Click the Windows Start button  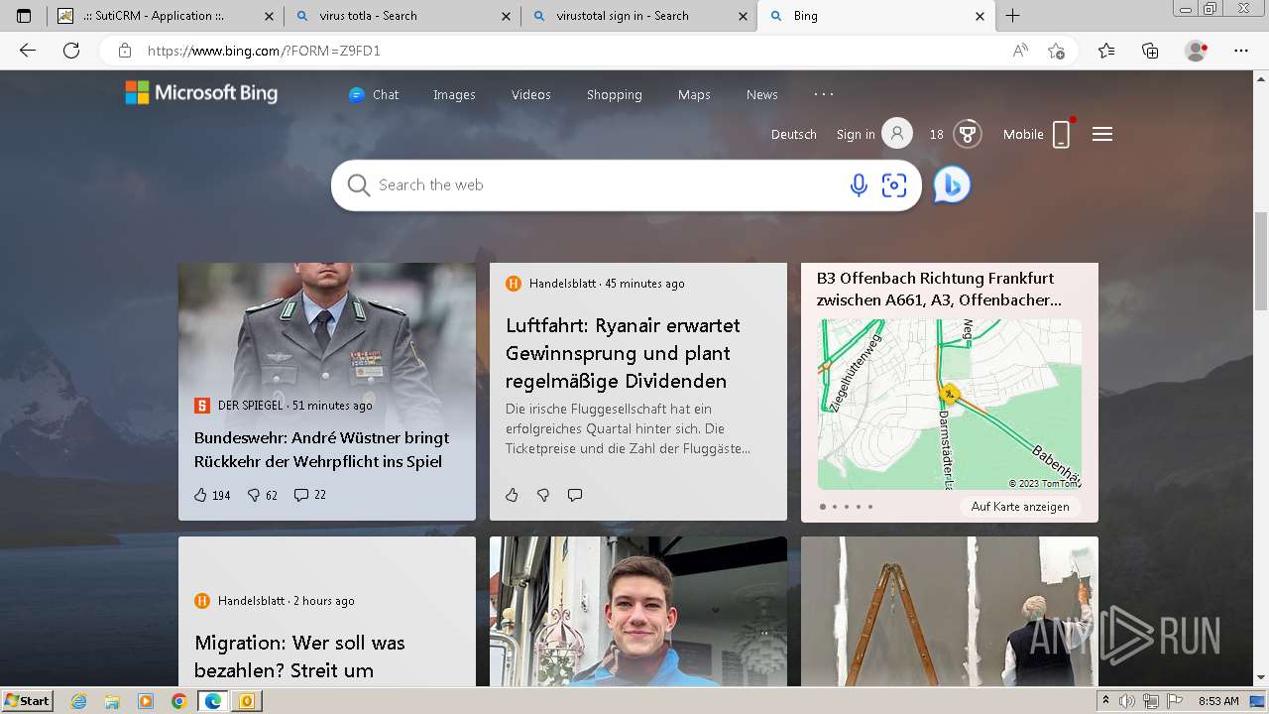click(x=28, y=701)
